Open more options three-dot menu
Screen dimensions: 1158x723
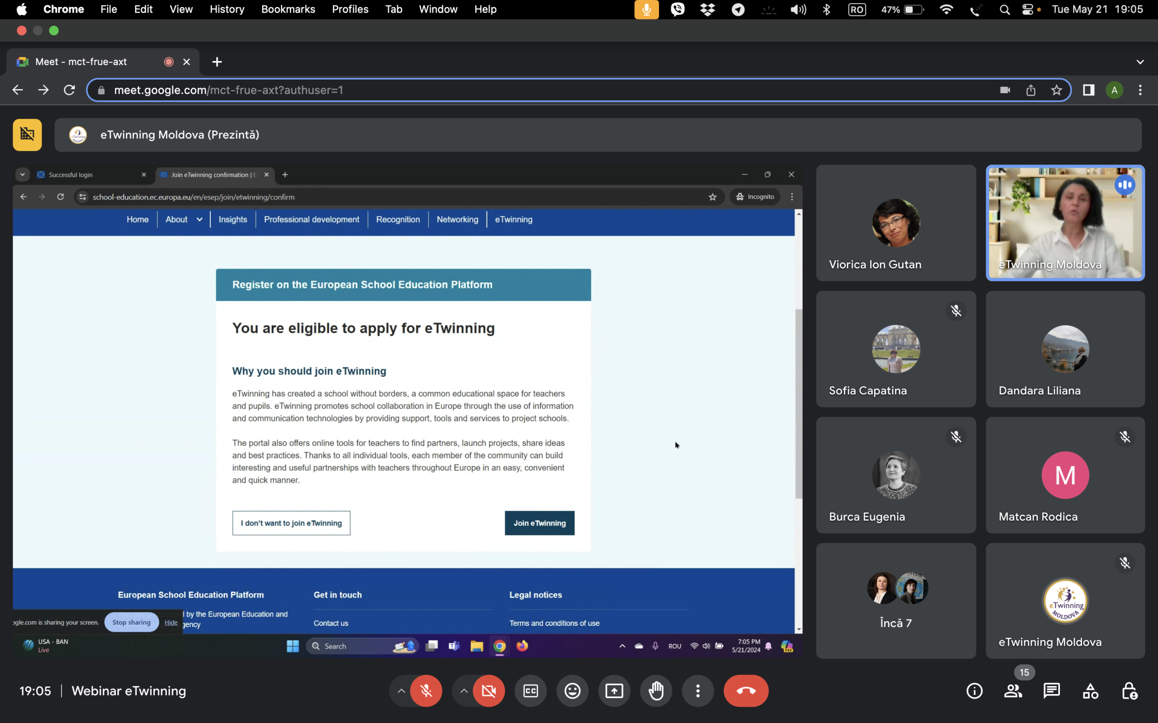(698, 690)
